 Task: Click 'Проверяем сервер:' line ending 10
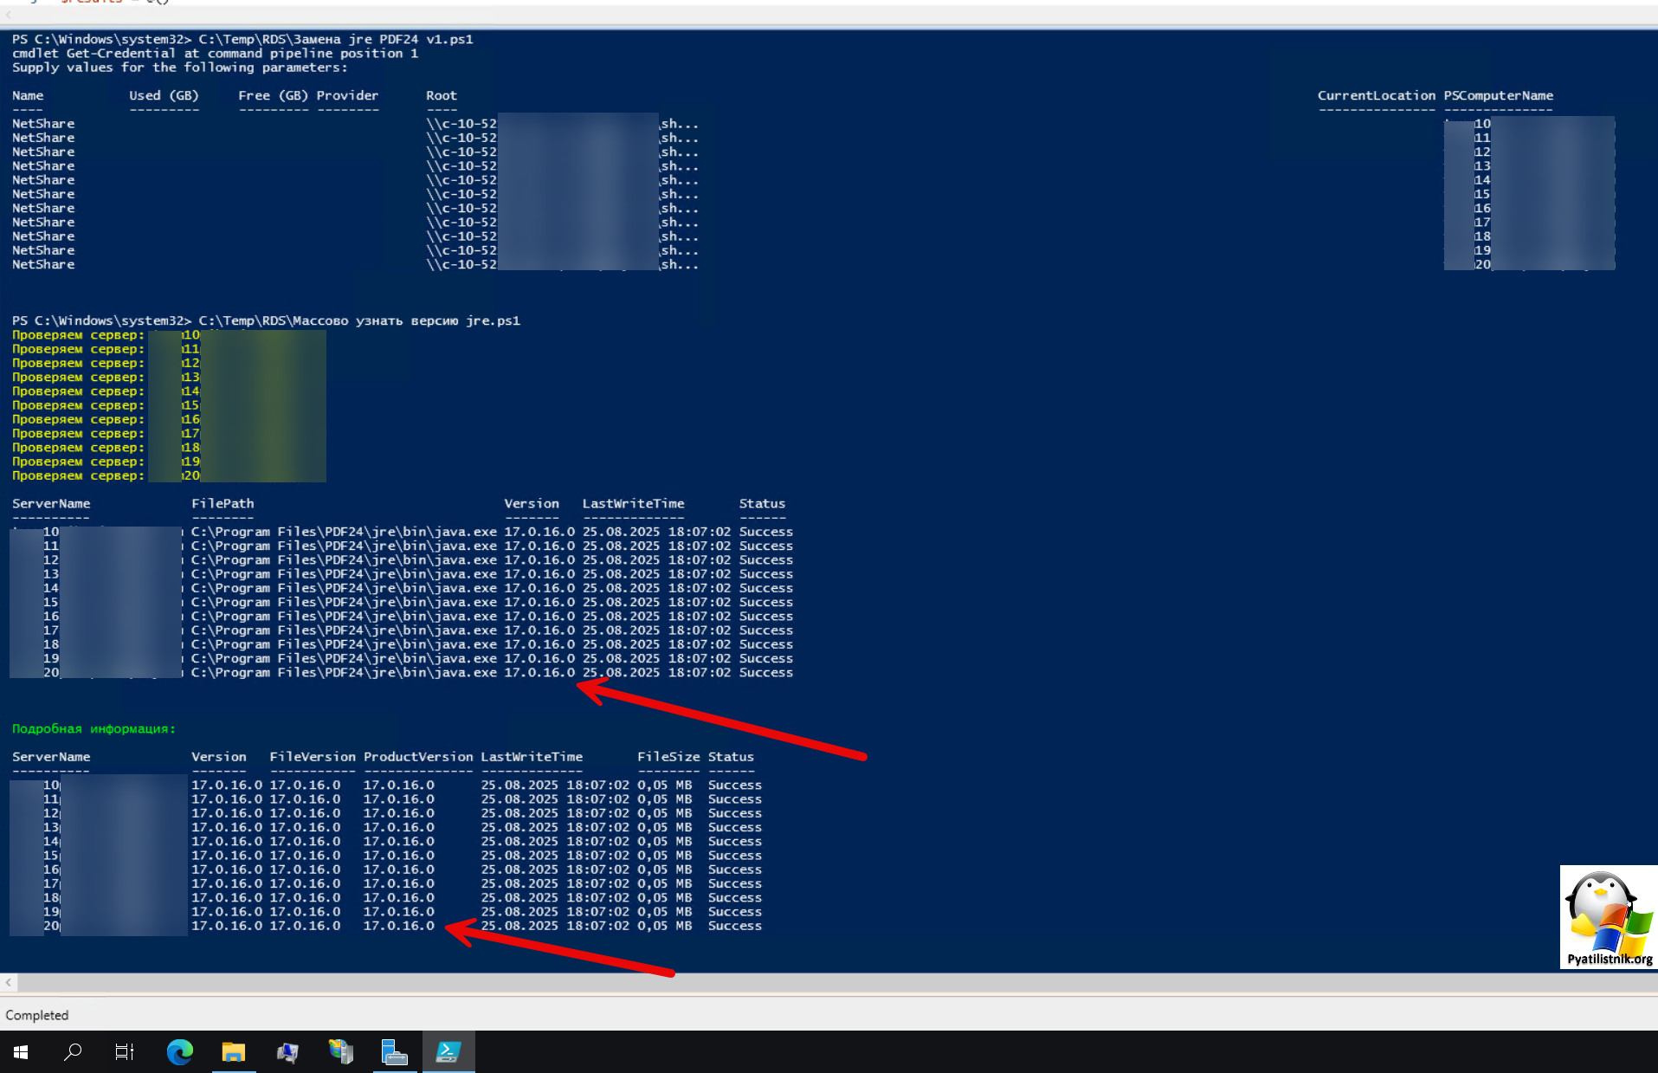click(106, 334)
